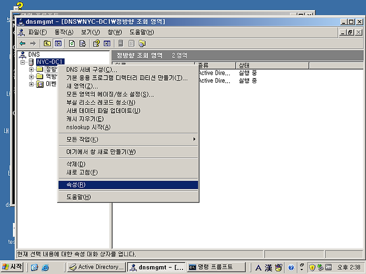Choose 여기에서 창 새로 만들기(W)
The width and height of the screenshot is (366, 274).
pos(128,152)
